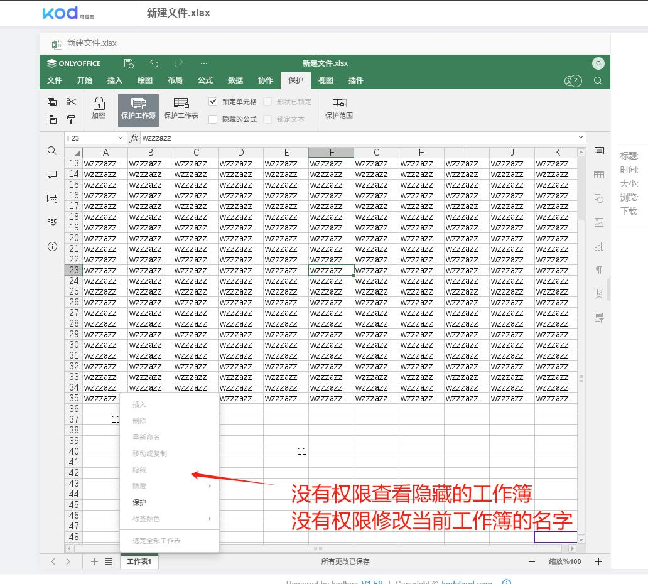Viewport: 648px width, 584px height.
Task: Open the about info icon in the left sidebar
Action: (x=52, y=247)
